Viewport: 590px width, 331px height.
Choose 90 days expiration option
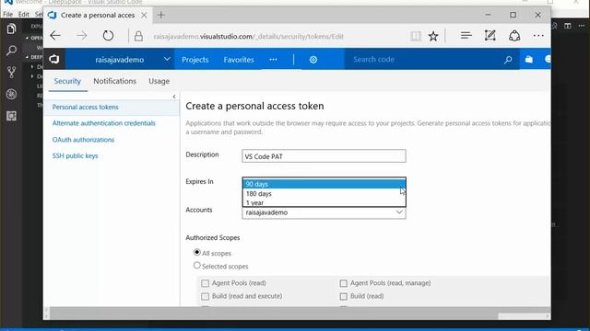pos(324,184)
